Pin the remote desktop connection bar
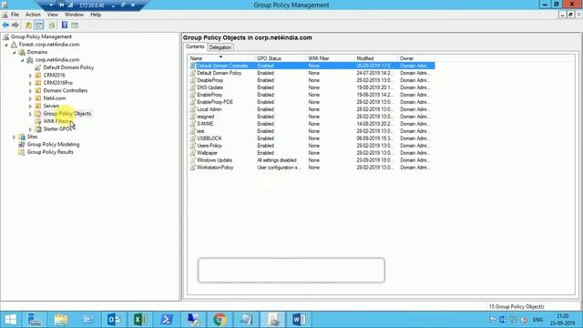 pos(61,5)
